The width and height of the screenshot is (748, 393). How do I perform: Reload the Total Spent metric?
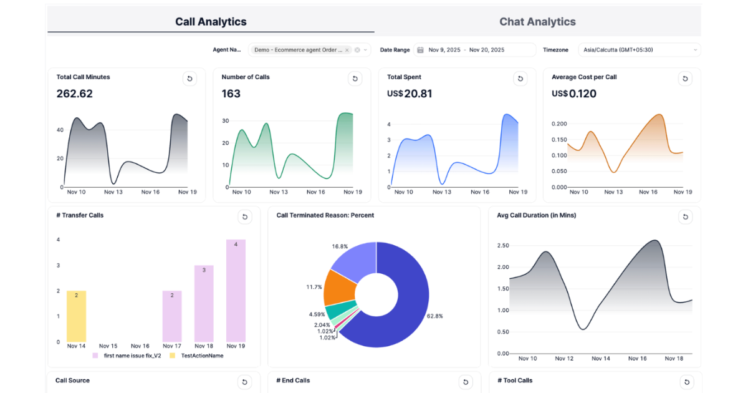tap(520, 79)
